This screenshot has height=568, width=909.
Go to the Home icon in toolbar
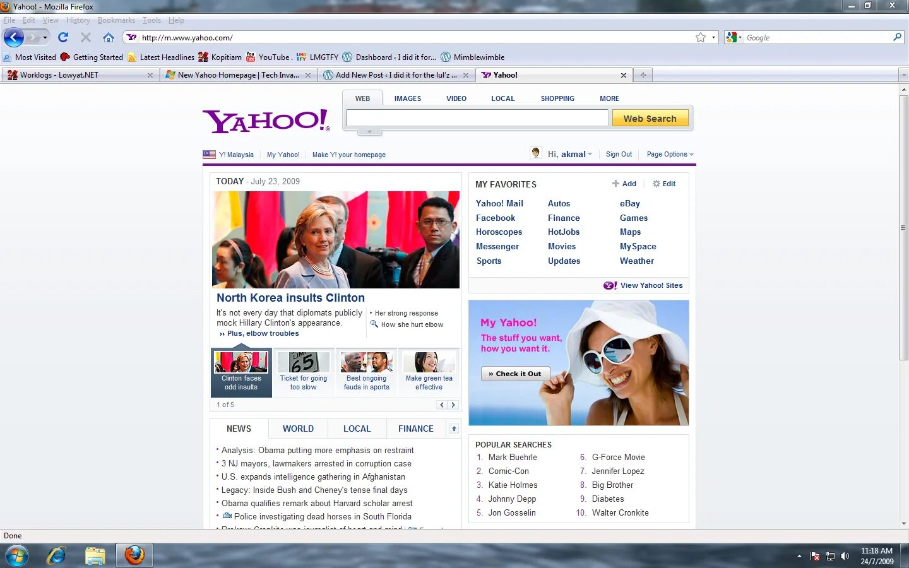click(109, 37)
